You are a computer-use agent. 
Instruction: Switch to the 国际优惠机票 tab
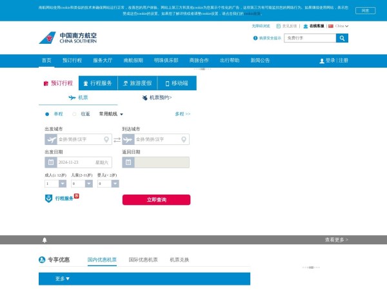coord(143,260)
